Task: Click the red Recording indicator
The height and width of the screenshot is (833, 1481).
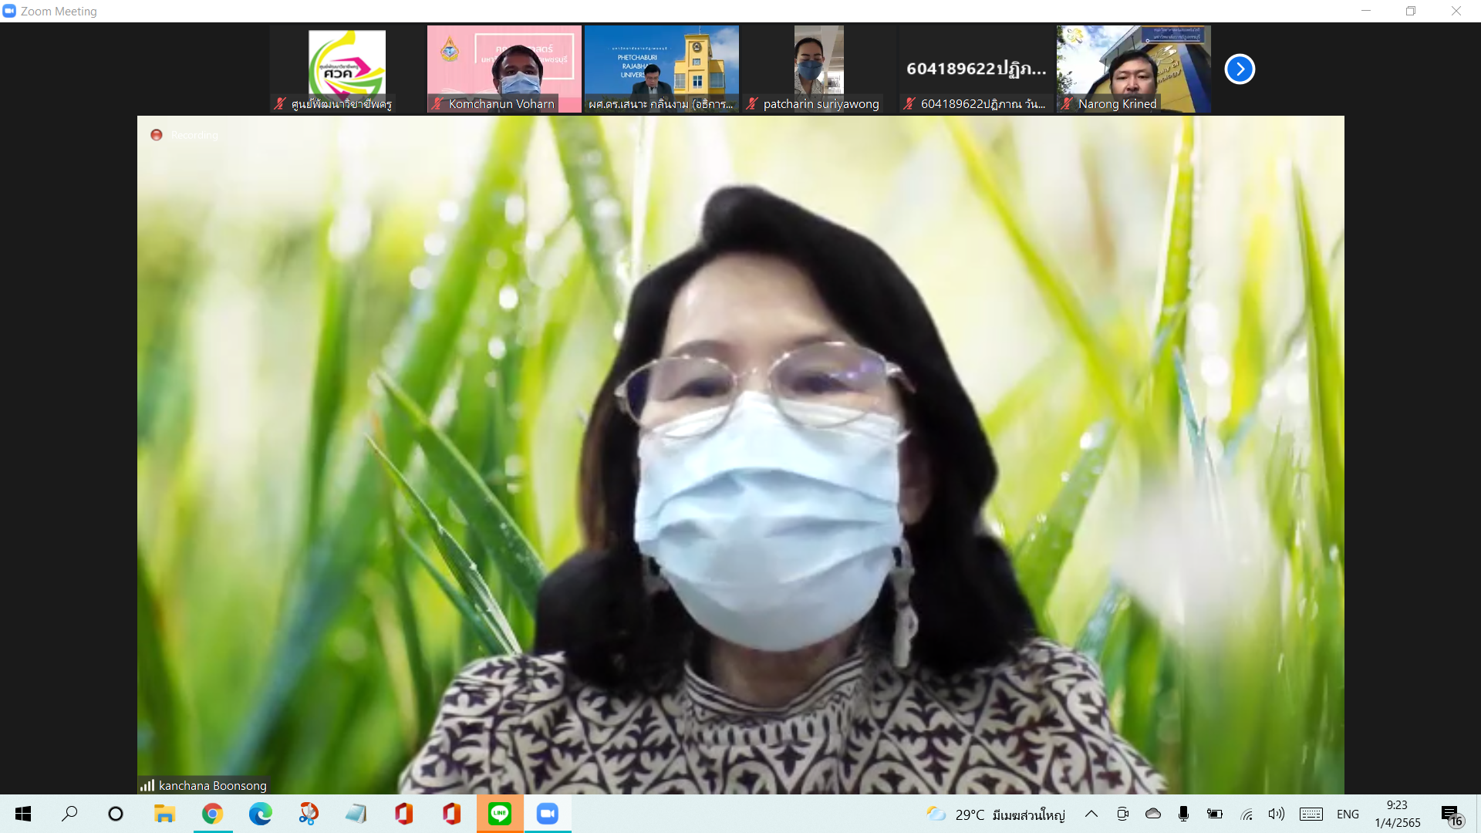Action: [157, 135]
